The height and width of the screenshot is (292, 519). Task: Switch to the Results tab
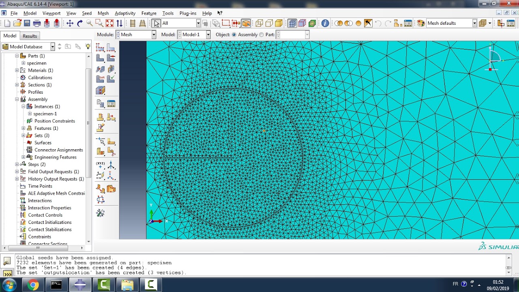click(x=30, y=36)
